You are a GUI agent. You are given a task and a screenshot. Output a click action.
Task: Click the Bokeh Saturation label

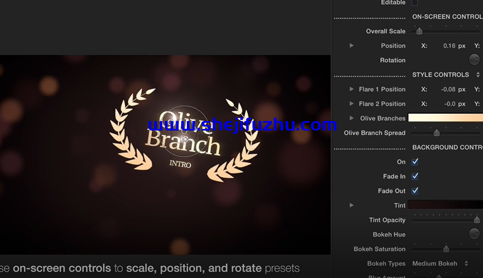[379, 249]
